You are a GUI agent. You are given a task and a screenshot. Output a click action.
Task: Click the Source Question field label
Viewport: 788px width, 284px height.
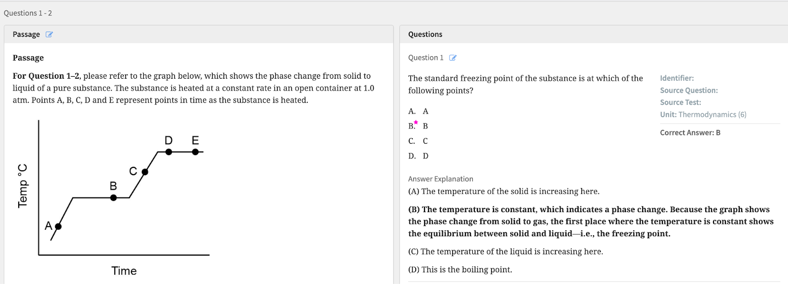point(689,91)
